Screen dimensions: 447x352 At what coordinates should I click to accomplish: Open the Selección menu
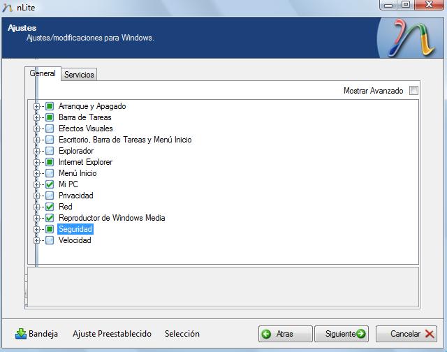(x=182, y=334)
